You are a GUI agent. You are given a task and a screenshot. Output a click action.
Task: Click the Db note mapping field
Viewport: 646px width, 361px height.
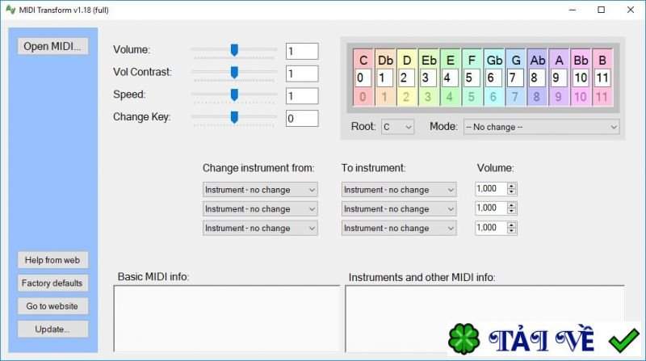[x=385, y=78]
